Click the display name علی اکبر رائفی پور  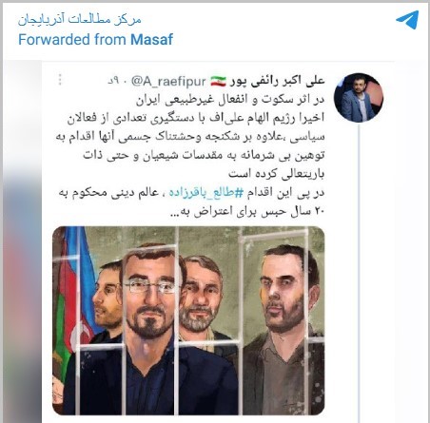click(277, 81)
